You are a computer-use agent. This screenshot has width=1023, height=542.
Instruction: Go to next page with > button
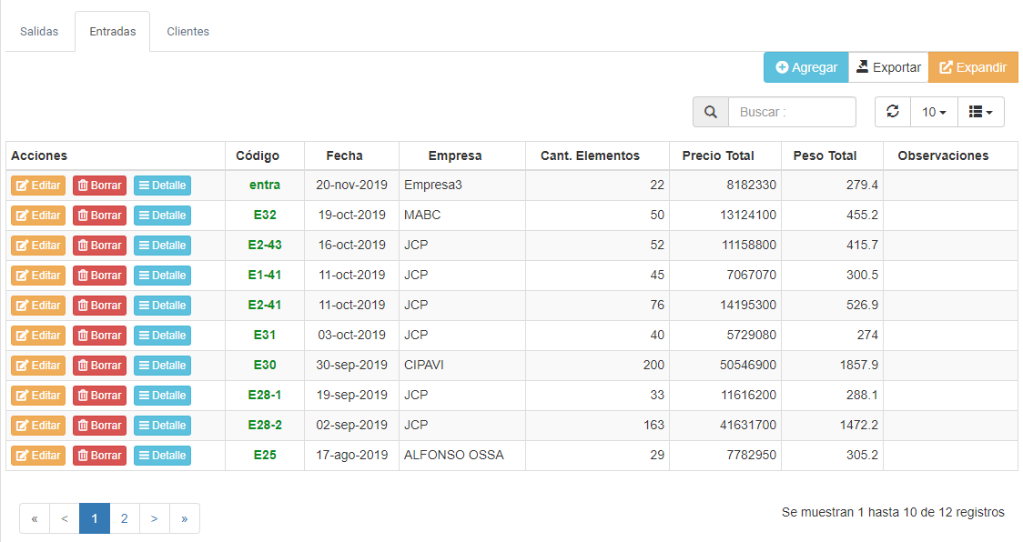pyautogui.click(x=155, y=518)
